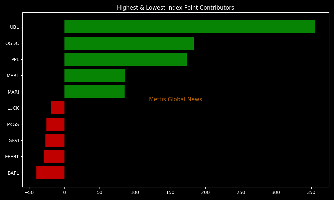This screenshot has width=334, height=200.
Task: Click the '350' x-axis tick label
Action: tap(311, 193)
